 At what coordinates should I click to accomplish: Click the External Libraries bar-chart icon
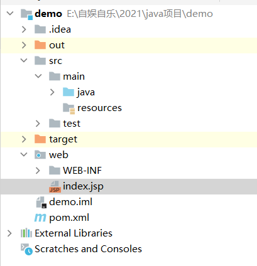coord(26,233)
